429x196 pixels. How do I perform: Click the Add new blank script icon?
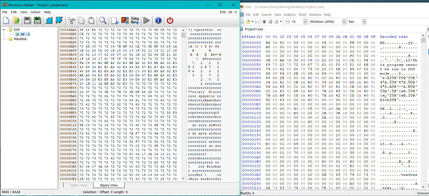point(115,20)
